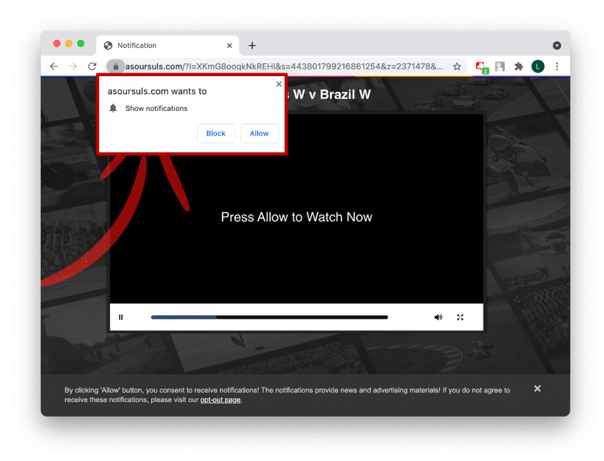The height and width of the screenshot is (461, 604).
Task: Toggle fullscreen on the video player
Action: tap(460, 318)
